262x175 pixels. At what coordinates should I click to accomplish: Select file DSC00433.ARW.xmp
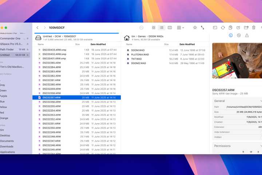[76, 50]
